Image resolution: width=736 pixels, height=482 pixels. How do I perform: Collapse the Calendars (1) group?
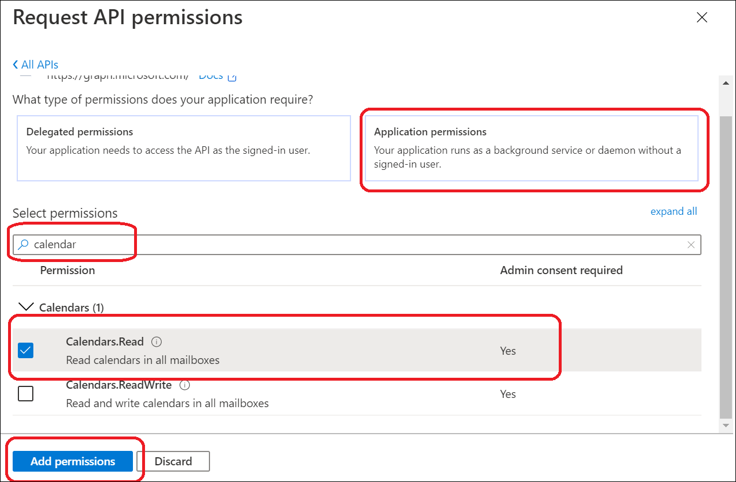point(26,307)
